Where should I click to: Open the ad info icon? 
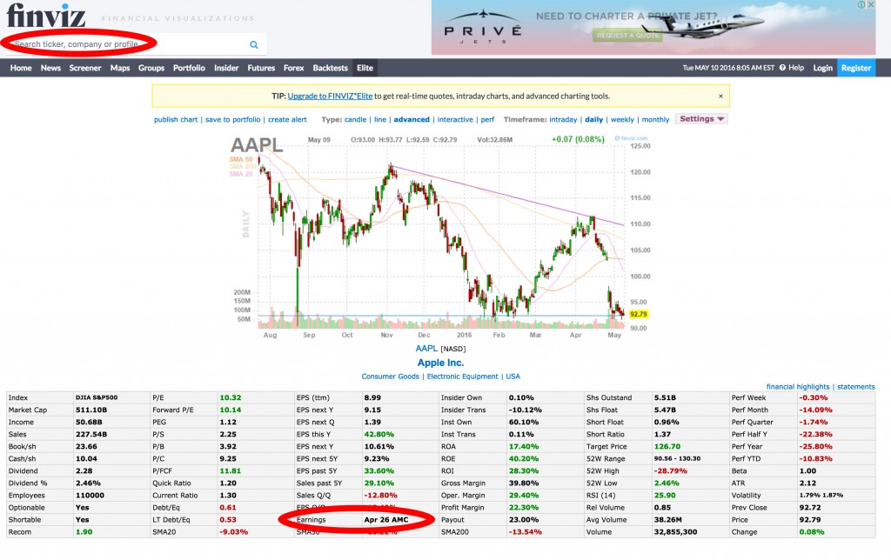[861, 4]
